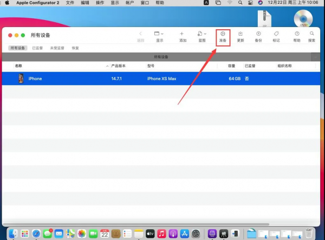
Task: Open Keychain Access from the Dock
Action: coord(224,234)
